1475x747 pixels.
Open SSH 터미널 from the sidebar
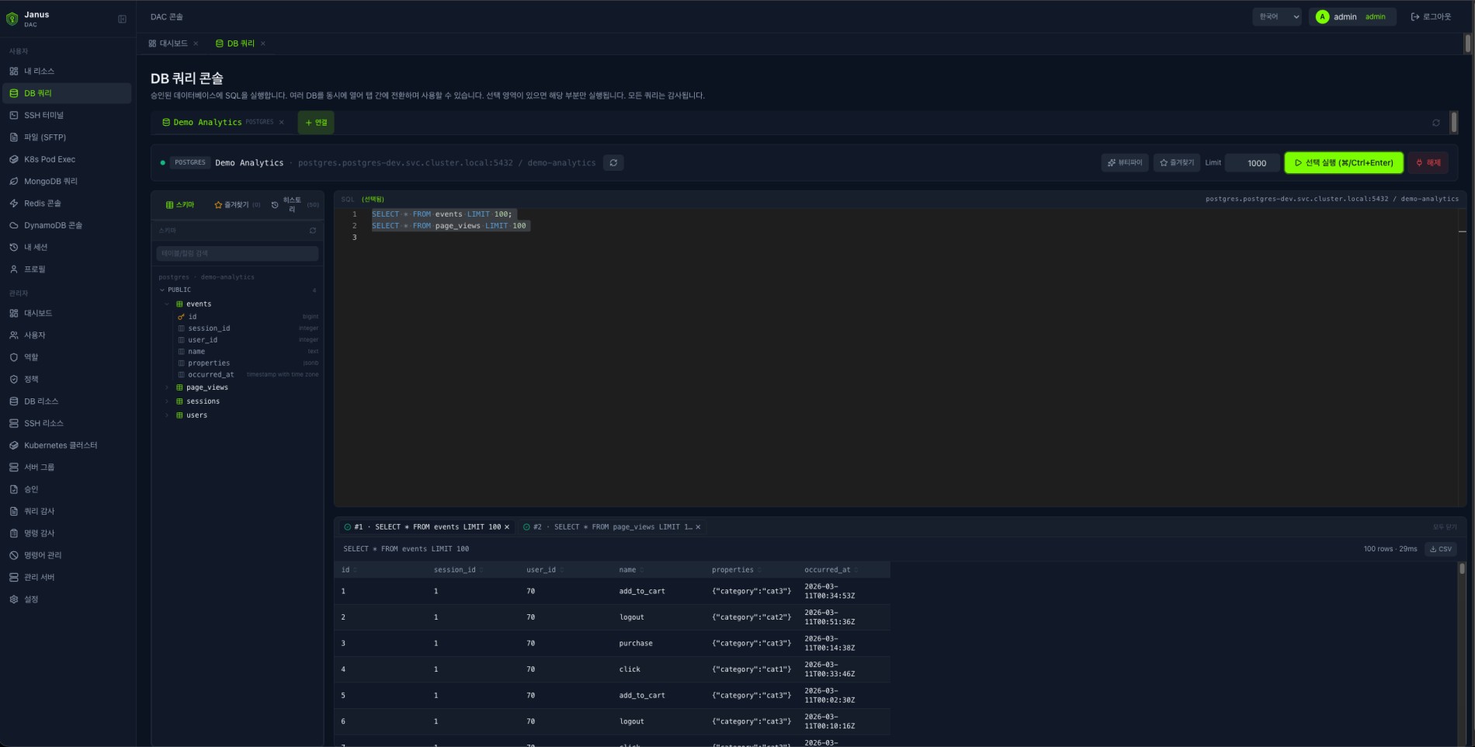67,115
